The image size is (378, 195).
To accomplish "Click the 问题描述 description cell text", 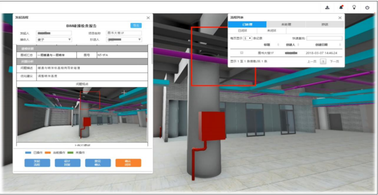I will (59, 68).
